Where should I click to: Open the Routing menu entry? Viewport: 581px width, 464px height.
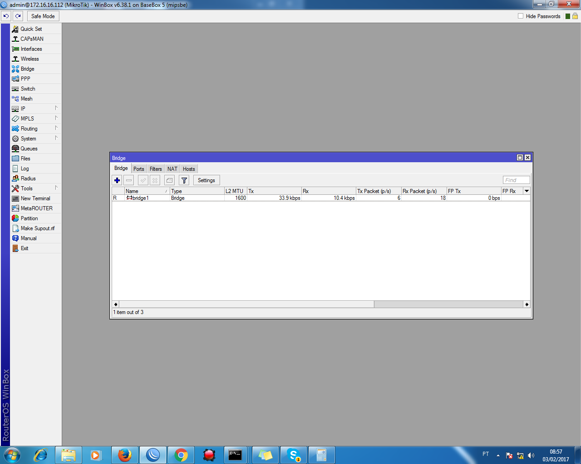click(36, 128)
